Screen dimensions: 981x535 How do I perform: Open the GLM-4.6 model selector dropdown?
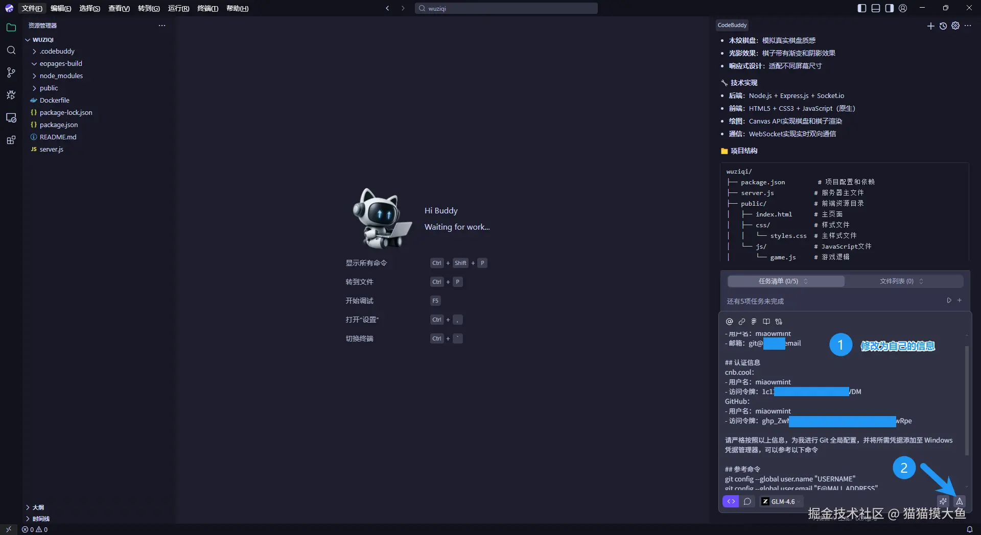[x=781, y=501]
